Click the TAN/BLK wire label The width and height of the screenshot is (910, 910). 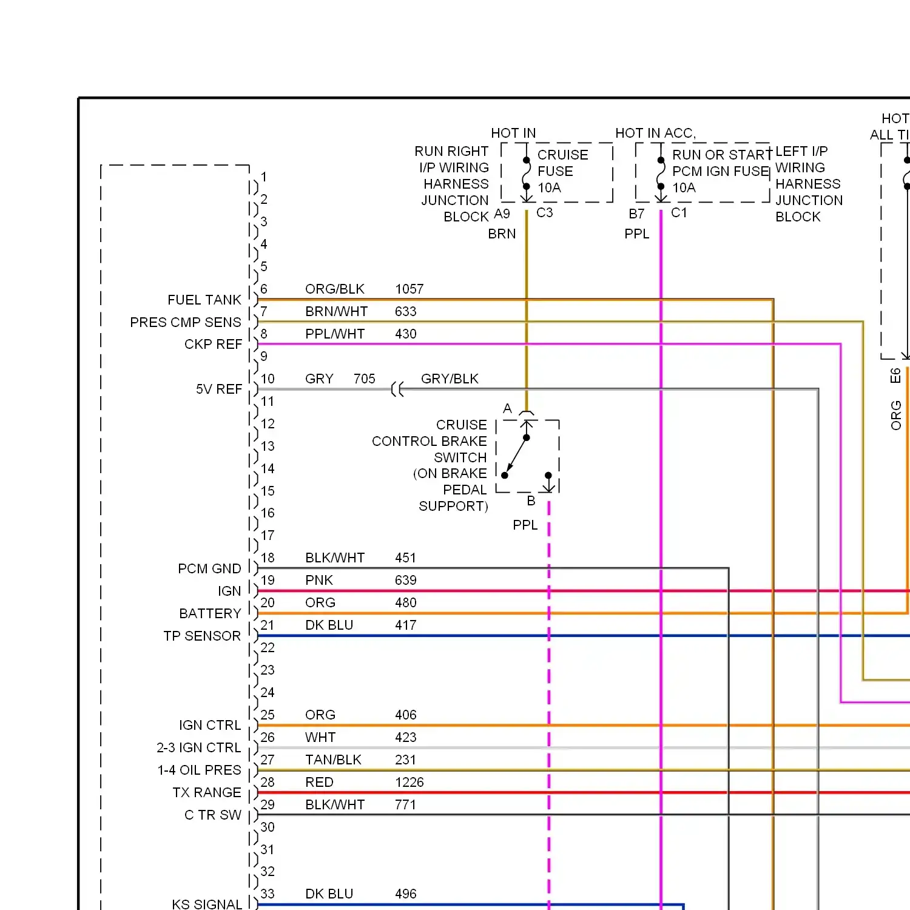tap(333, 760)
